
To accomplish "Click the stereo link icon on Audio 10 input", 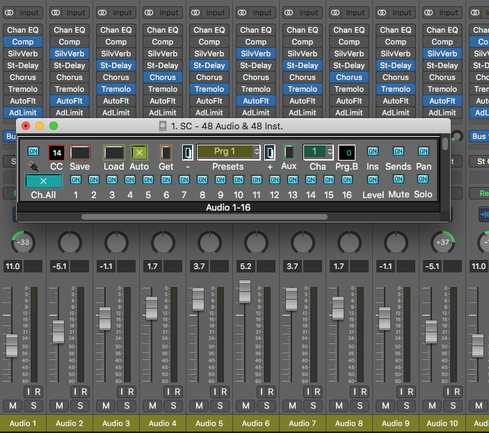I will 428,13.
